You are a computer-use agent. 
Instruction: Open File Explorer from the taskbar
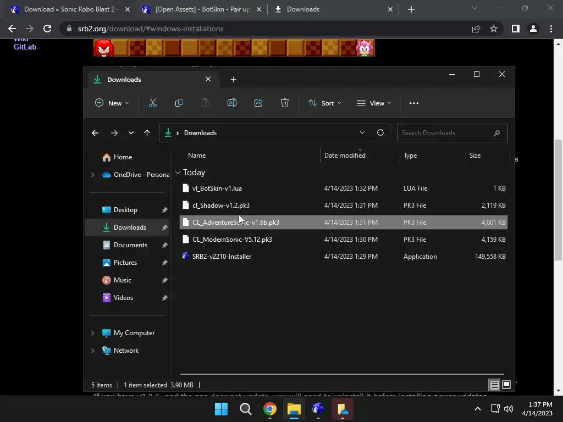click(294, 409)
